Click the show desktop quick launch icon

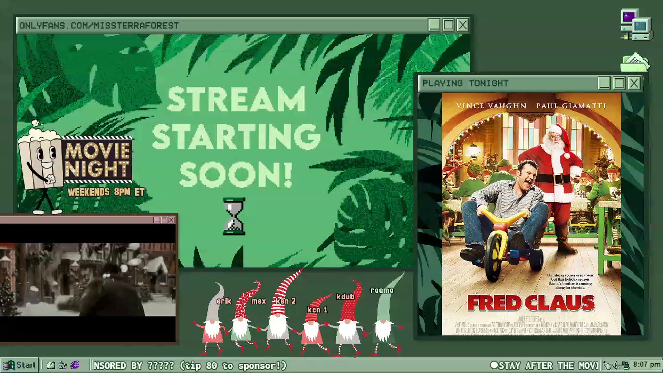[63, 365]
